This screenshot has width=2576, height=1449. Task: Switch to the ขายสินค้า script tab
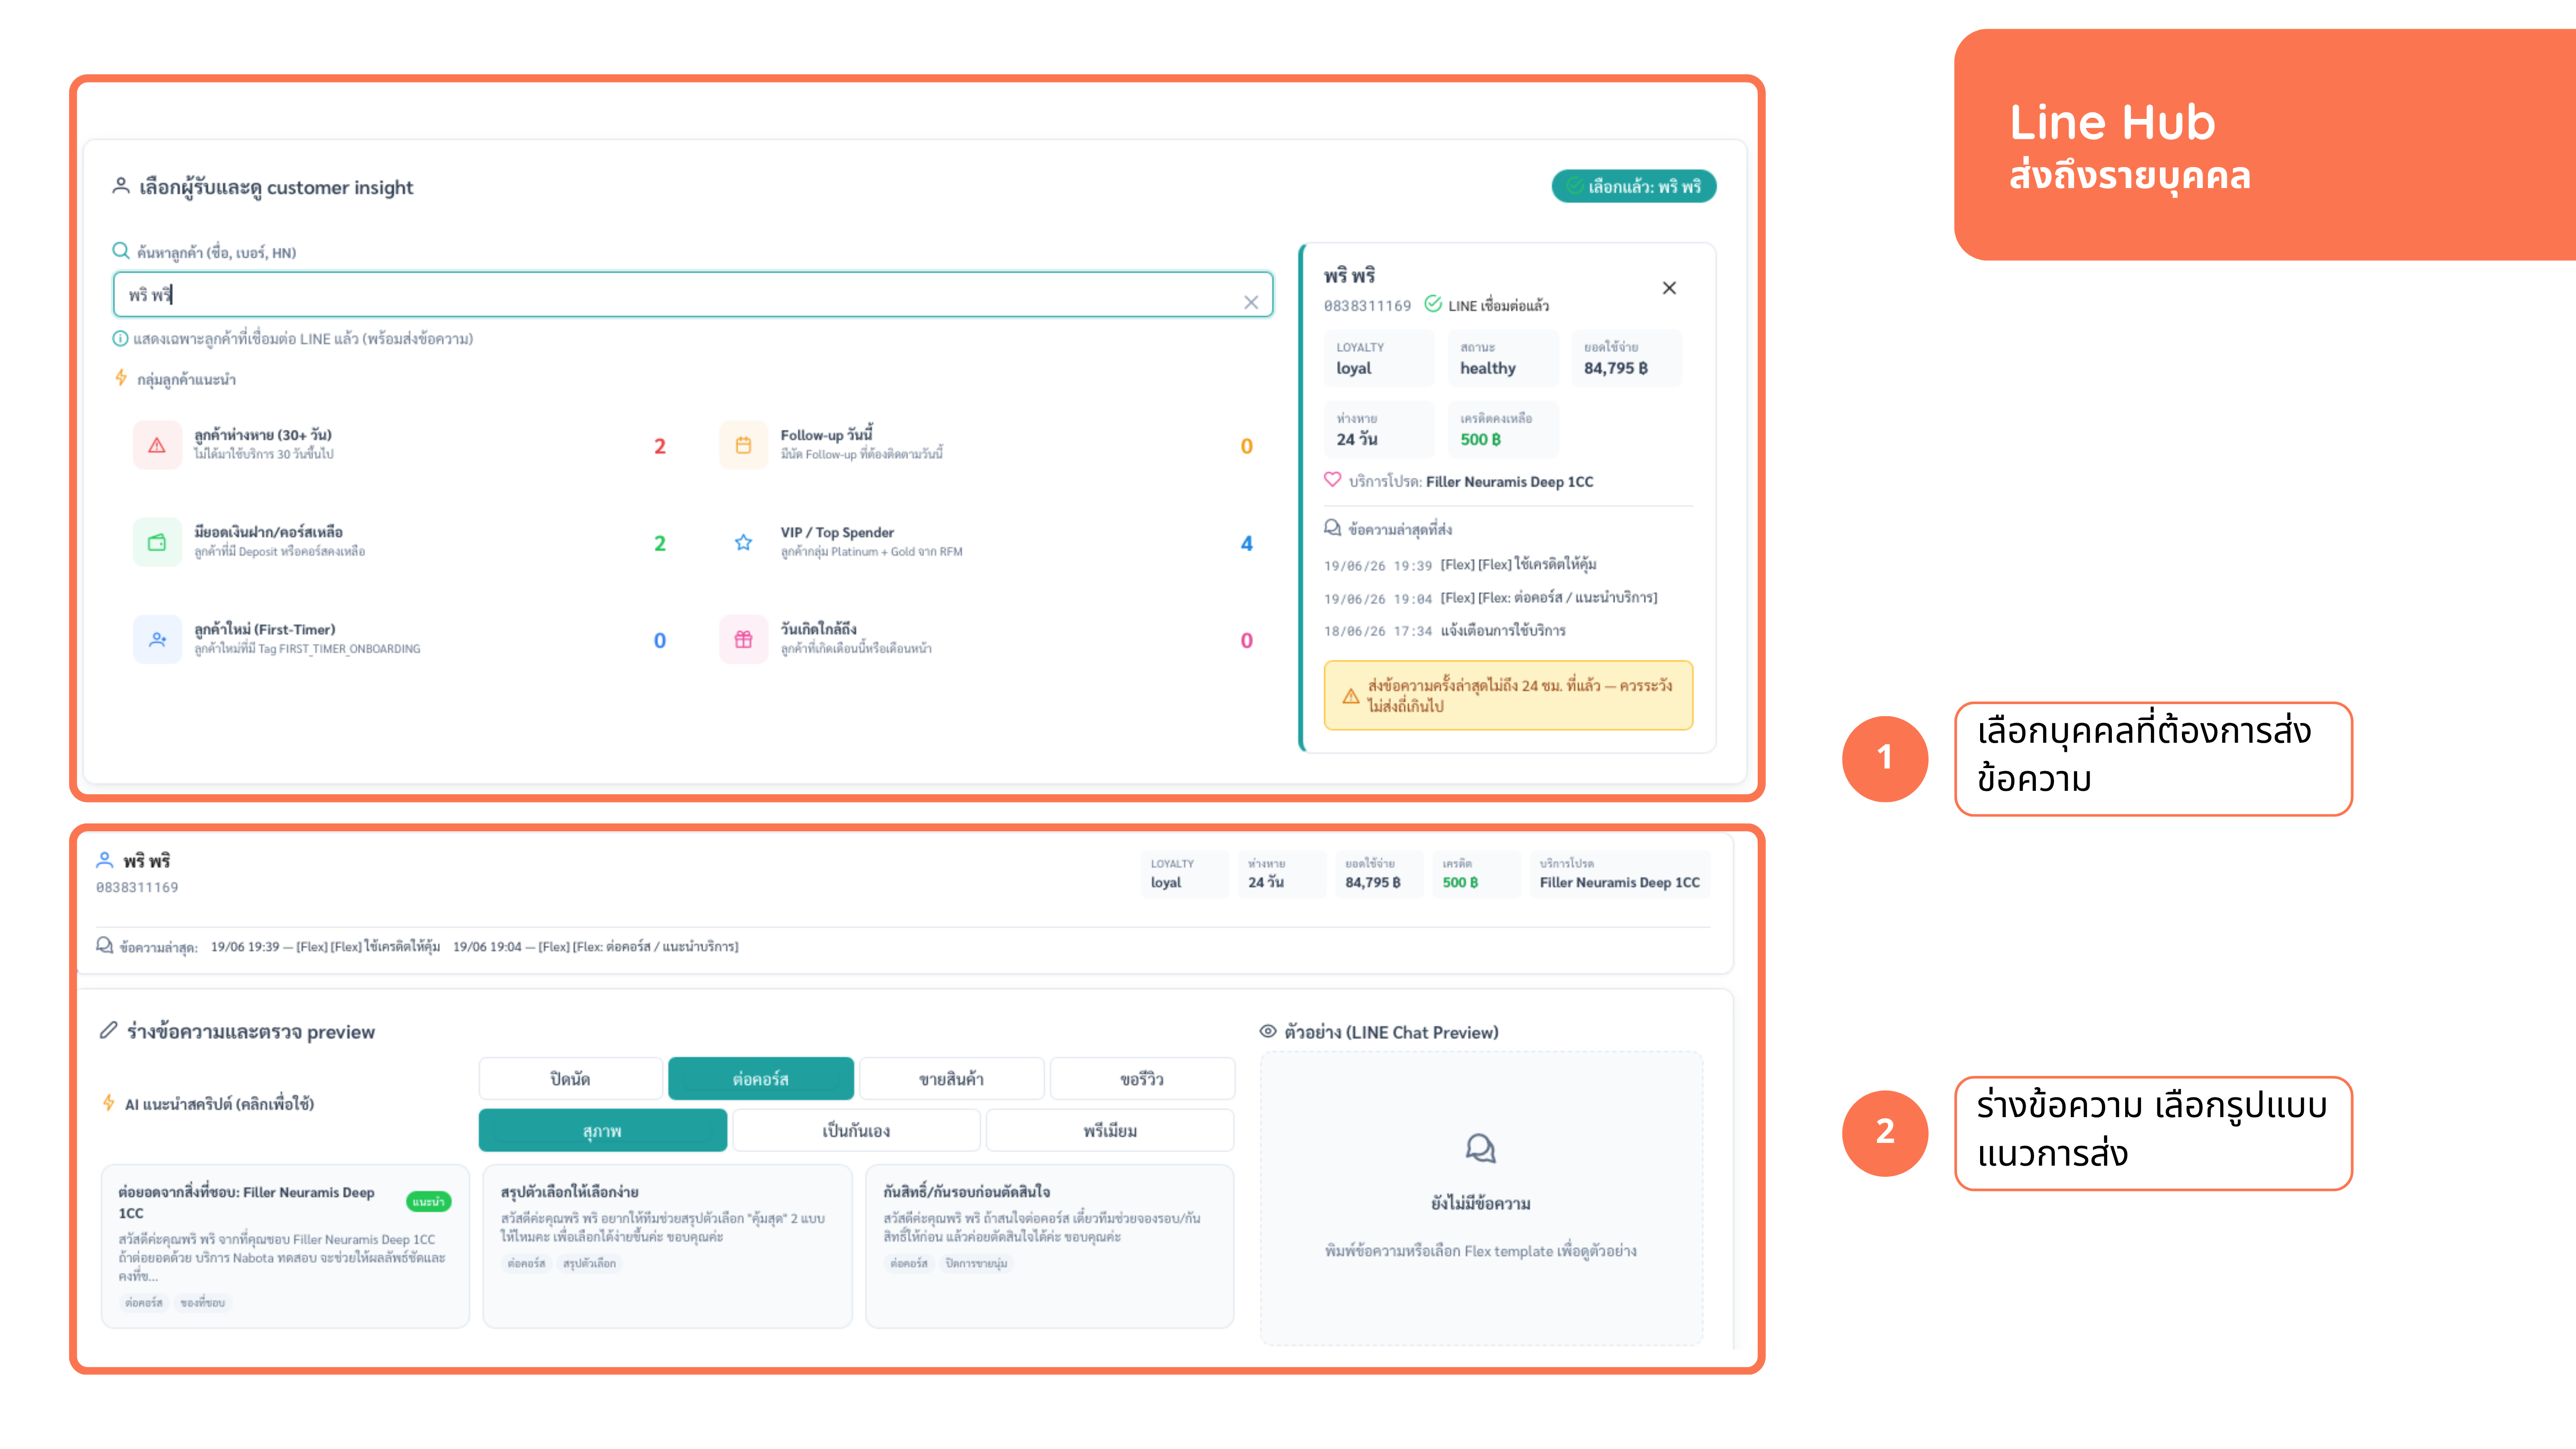pyautogui.click(x=951, y=1079)
